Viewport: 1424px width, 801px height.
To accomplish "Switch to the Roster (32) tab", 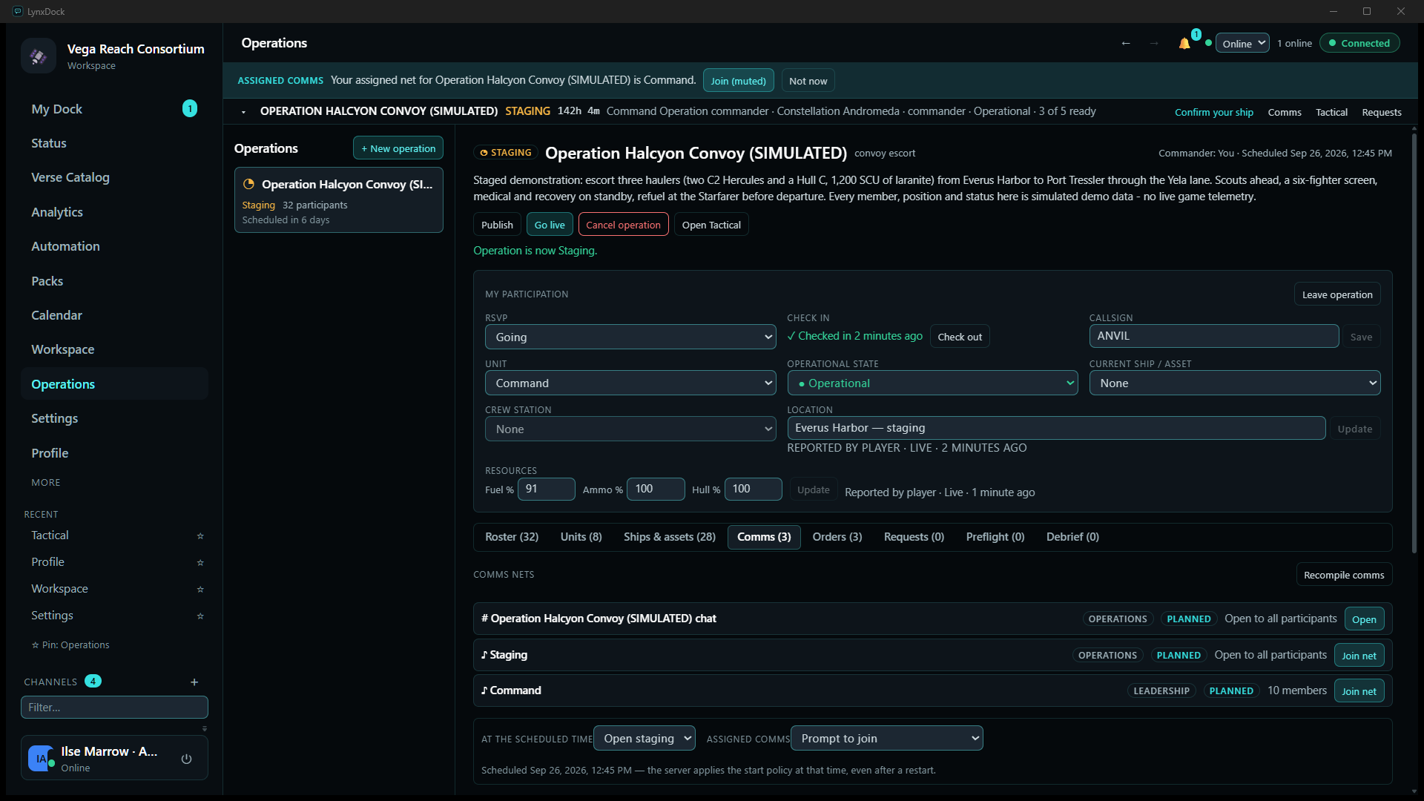I will tap(512, 537).
